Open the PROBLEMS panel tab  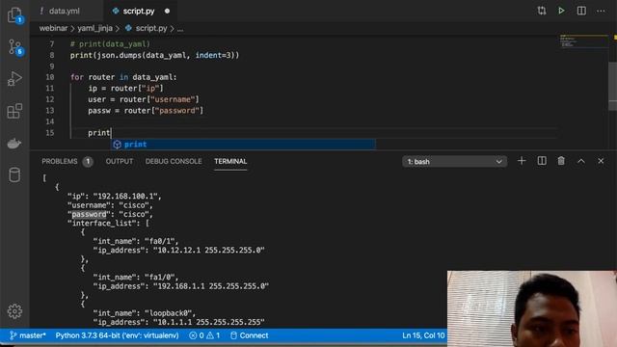point(60,161)
